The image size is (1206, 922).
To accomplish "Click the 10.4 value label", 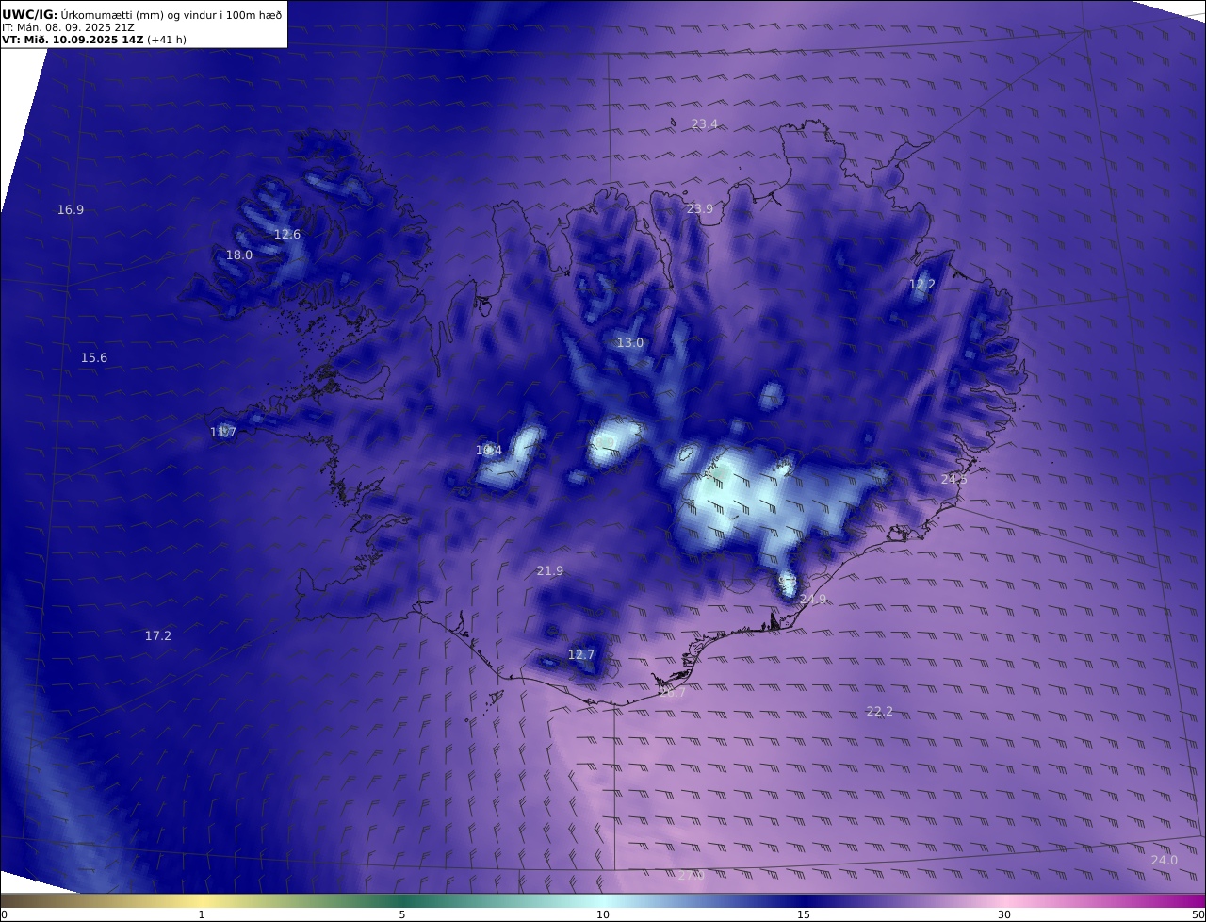I will click(489, 450).
